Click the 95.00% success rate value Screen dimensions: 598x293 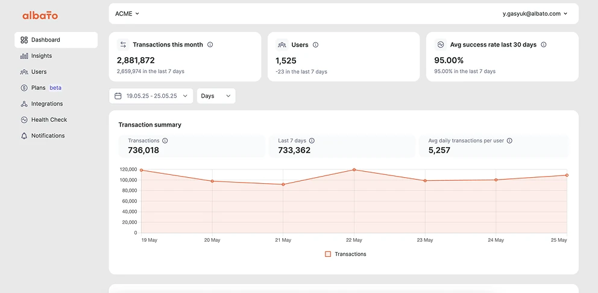tap(449, 60)
